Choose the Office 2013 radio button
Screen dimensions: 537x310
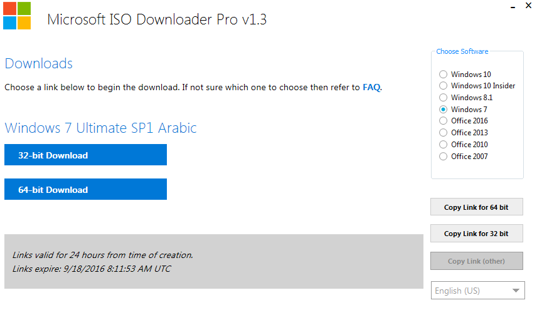coord(444,133)
